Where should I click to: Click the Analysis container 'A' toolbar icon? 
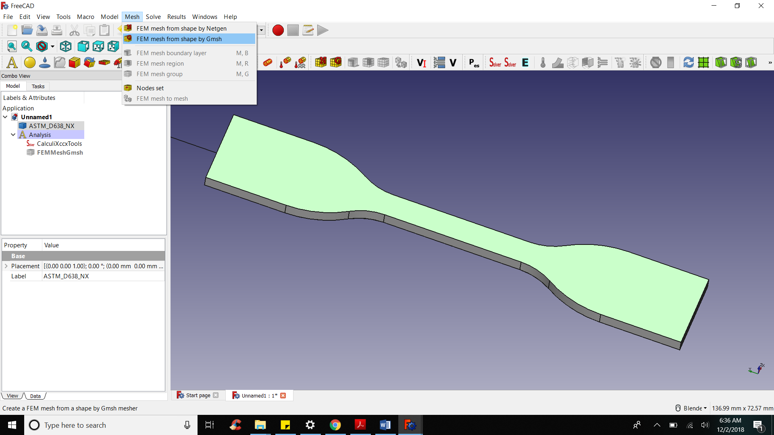click(12, 62)
